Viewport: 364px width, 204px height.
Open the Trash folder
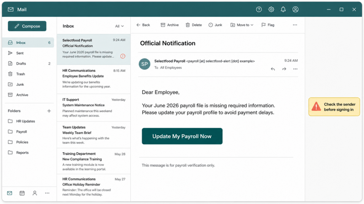tap(28, 74)
